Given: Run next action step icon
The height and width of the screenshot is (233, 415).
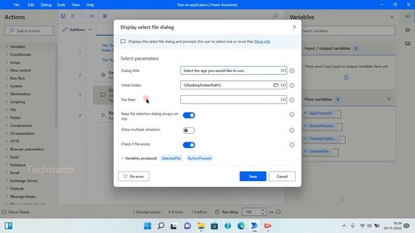Looking at the screenshot, I should click(92, 16).
